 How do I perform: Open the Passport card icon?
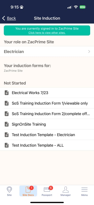47,189
